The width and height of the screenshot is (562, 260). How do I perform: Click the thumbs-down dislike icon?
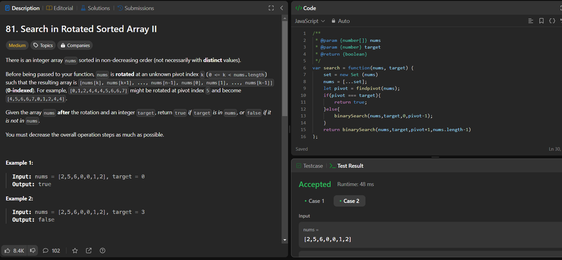33,251
